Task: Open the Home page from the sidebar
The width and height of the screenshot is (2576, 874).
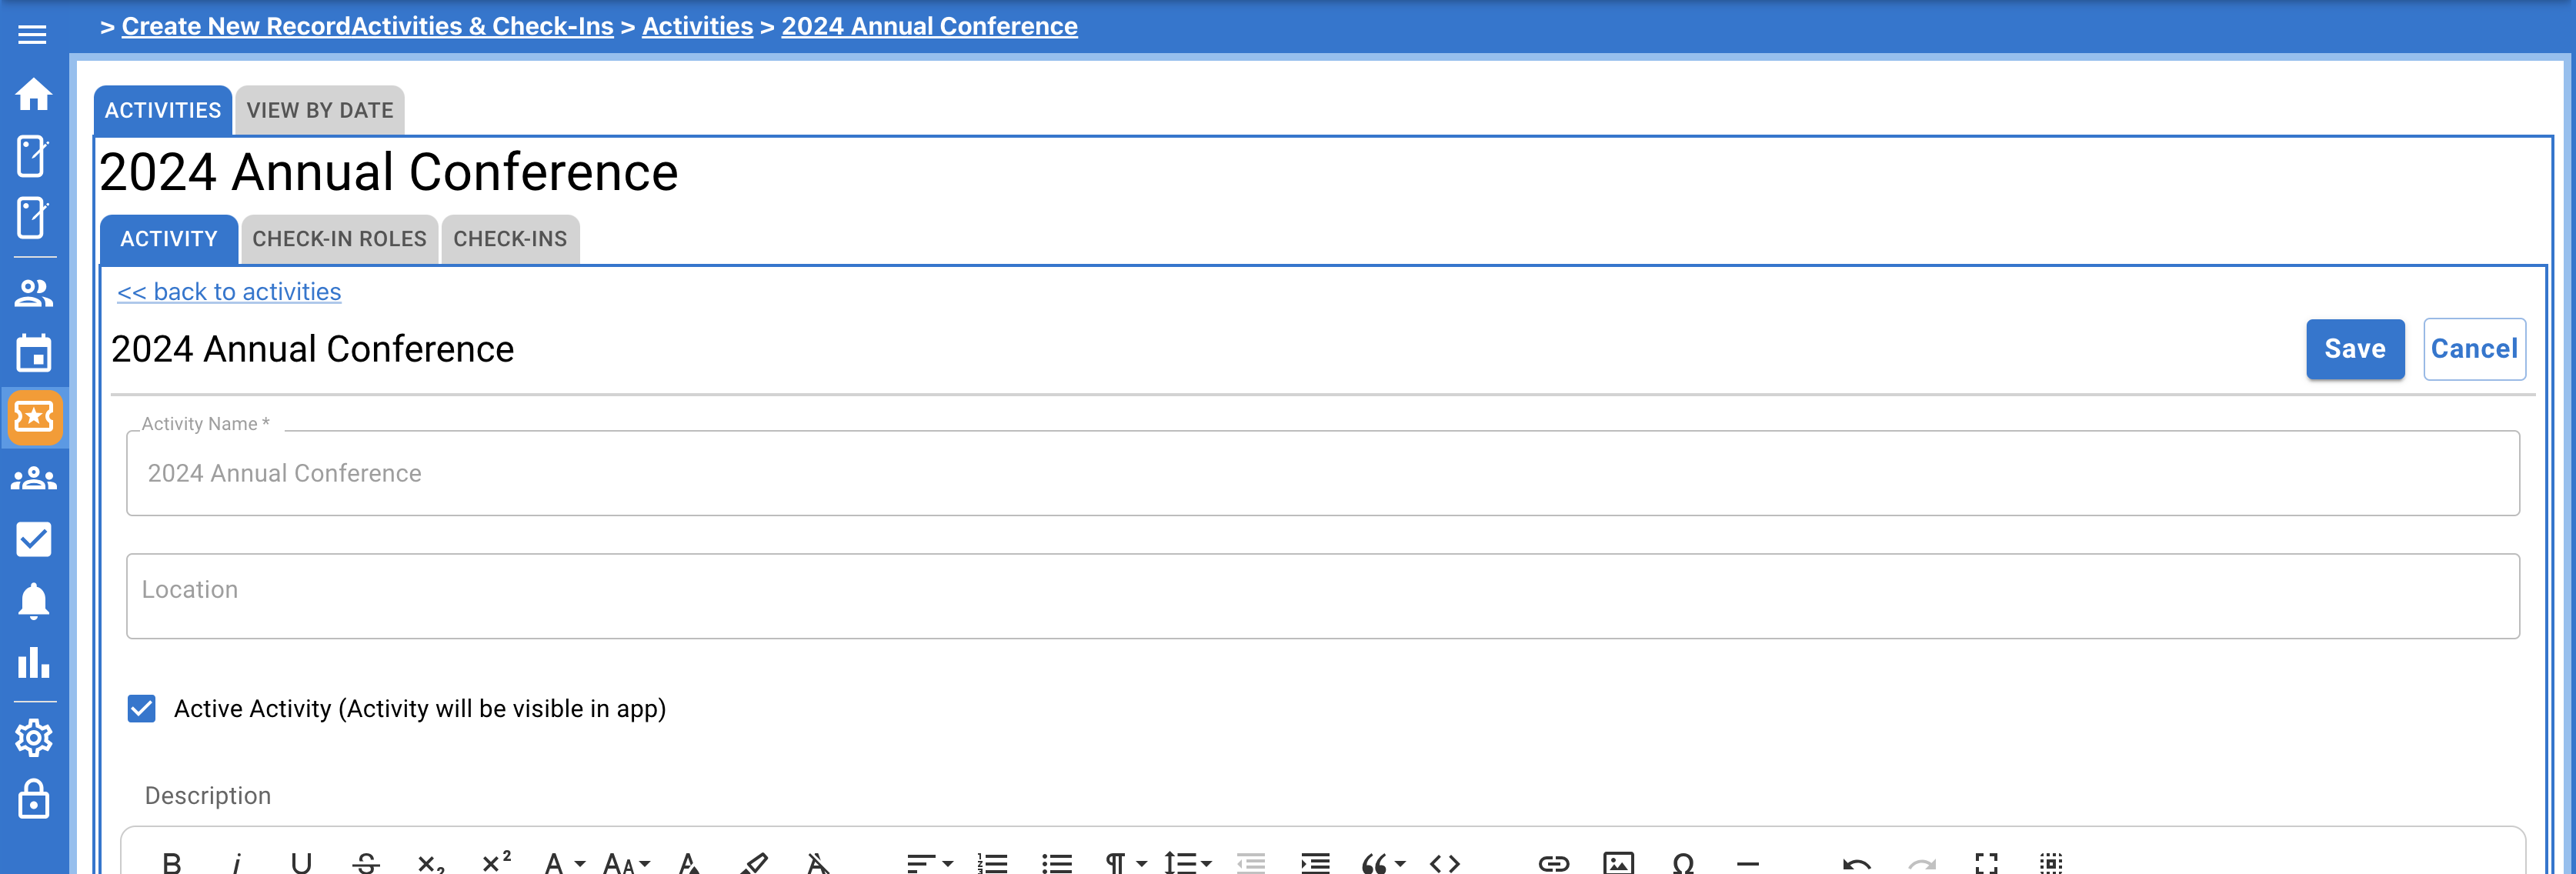Action: (34, 95)
